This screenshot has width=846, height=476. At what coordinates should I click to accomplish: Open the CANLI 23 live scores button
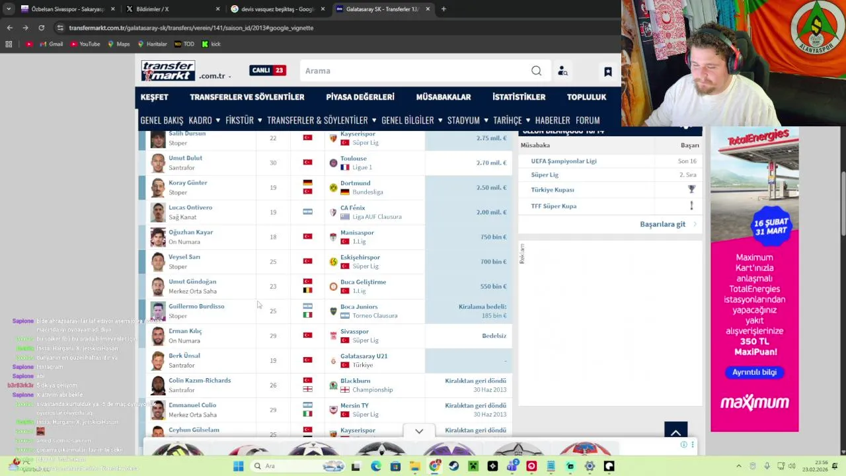[267, 70]
